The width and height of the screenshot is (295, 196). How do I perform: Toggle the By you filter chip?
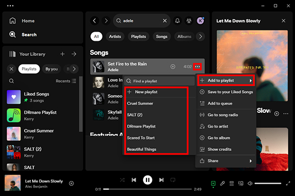tap(51, 69)
